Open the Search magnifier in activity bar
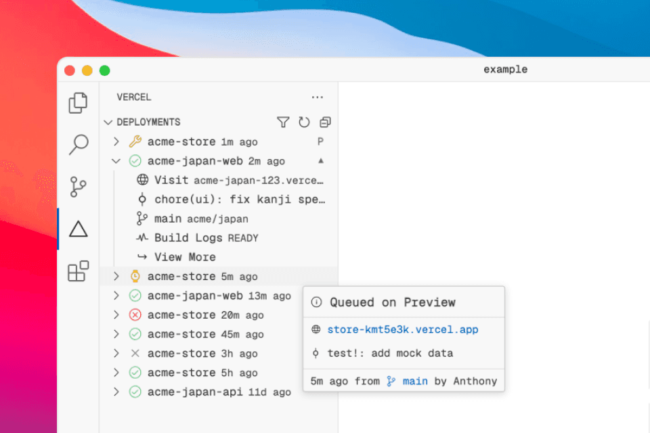 pos(79,144)
